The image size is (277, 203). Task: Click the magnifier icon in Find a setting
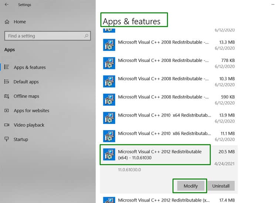pyautogui.click(x=86, y=36)
